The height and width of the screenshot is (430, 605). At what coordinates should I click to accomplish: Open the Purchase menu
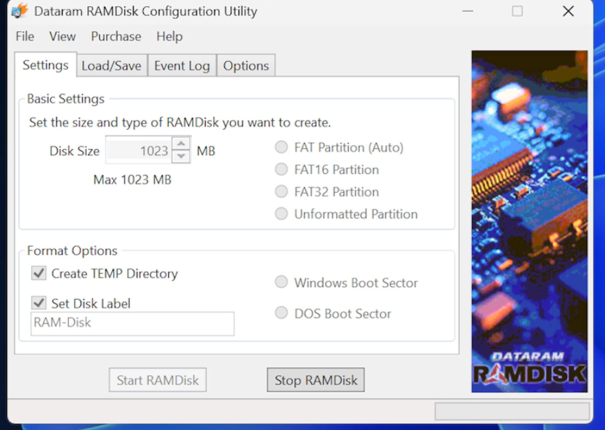tap(116, 37)
